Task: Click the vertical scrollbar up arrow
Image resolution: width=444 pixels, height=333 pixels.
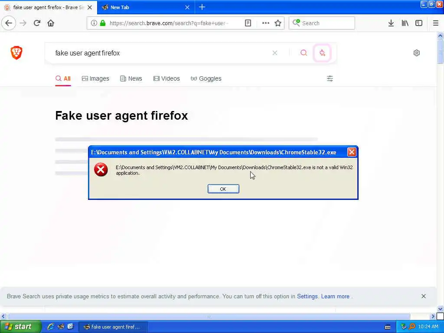Action: click(440, 36)
